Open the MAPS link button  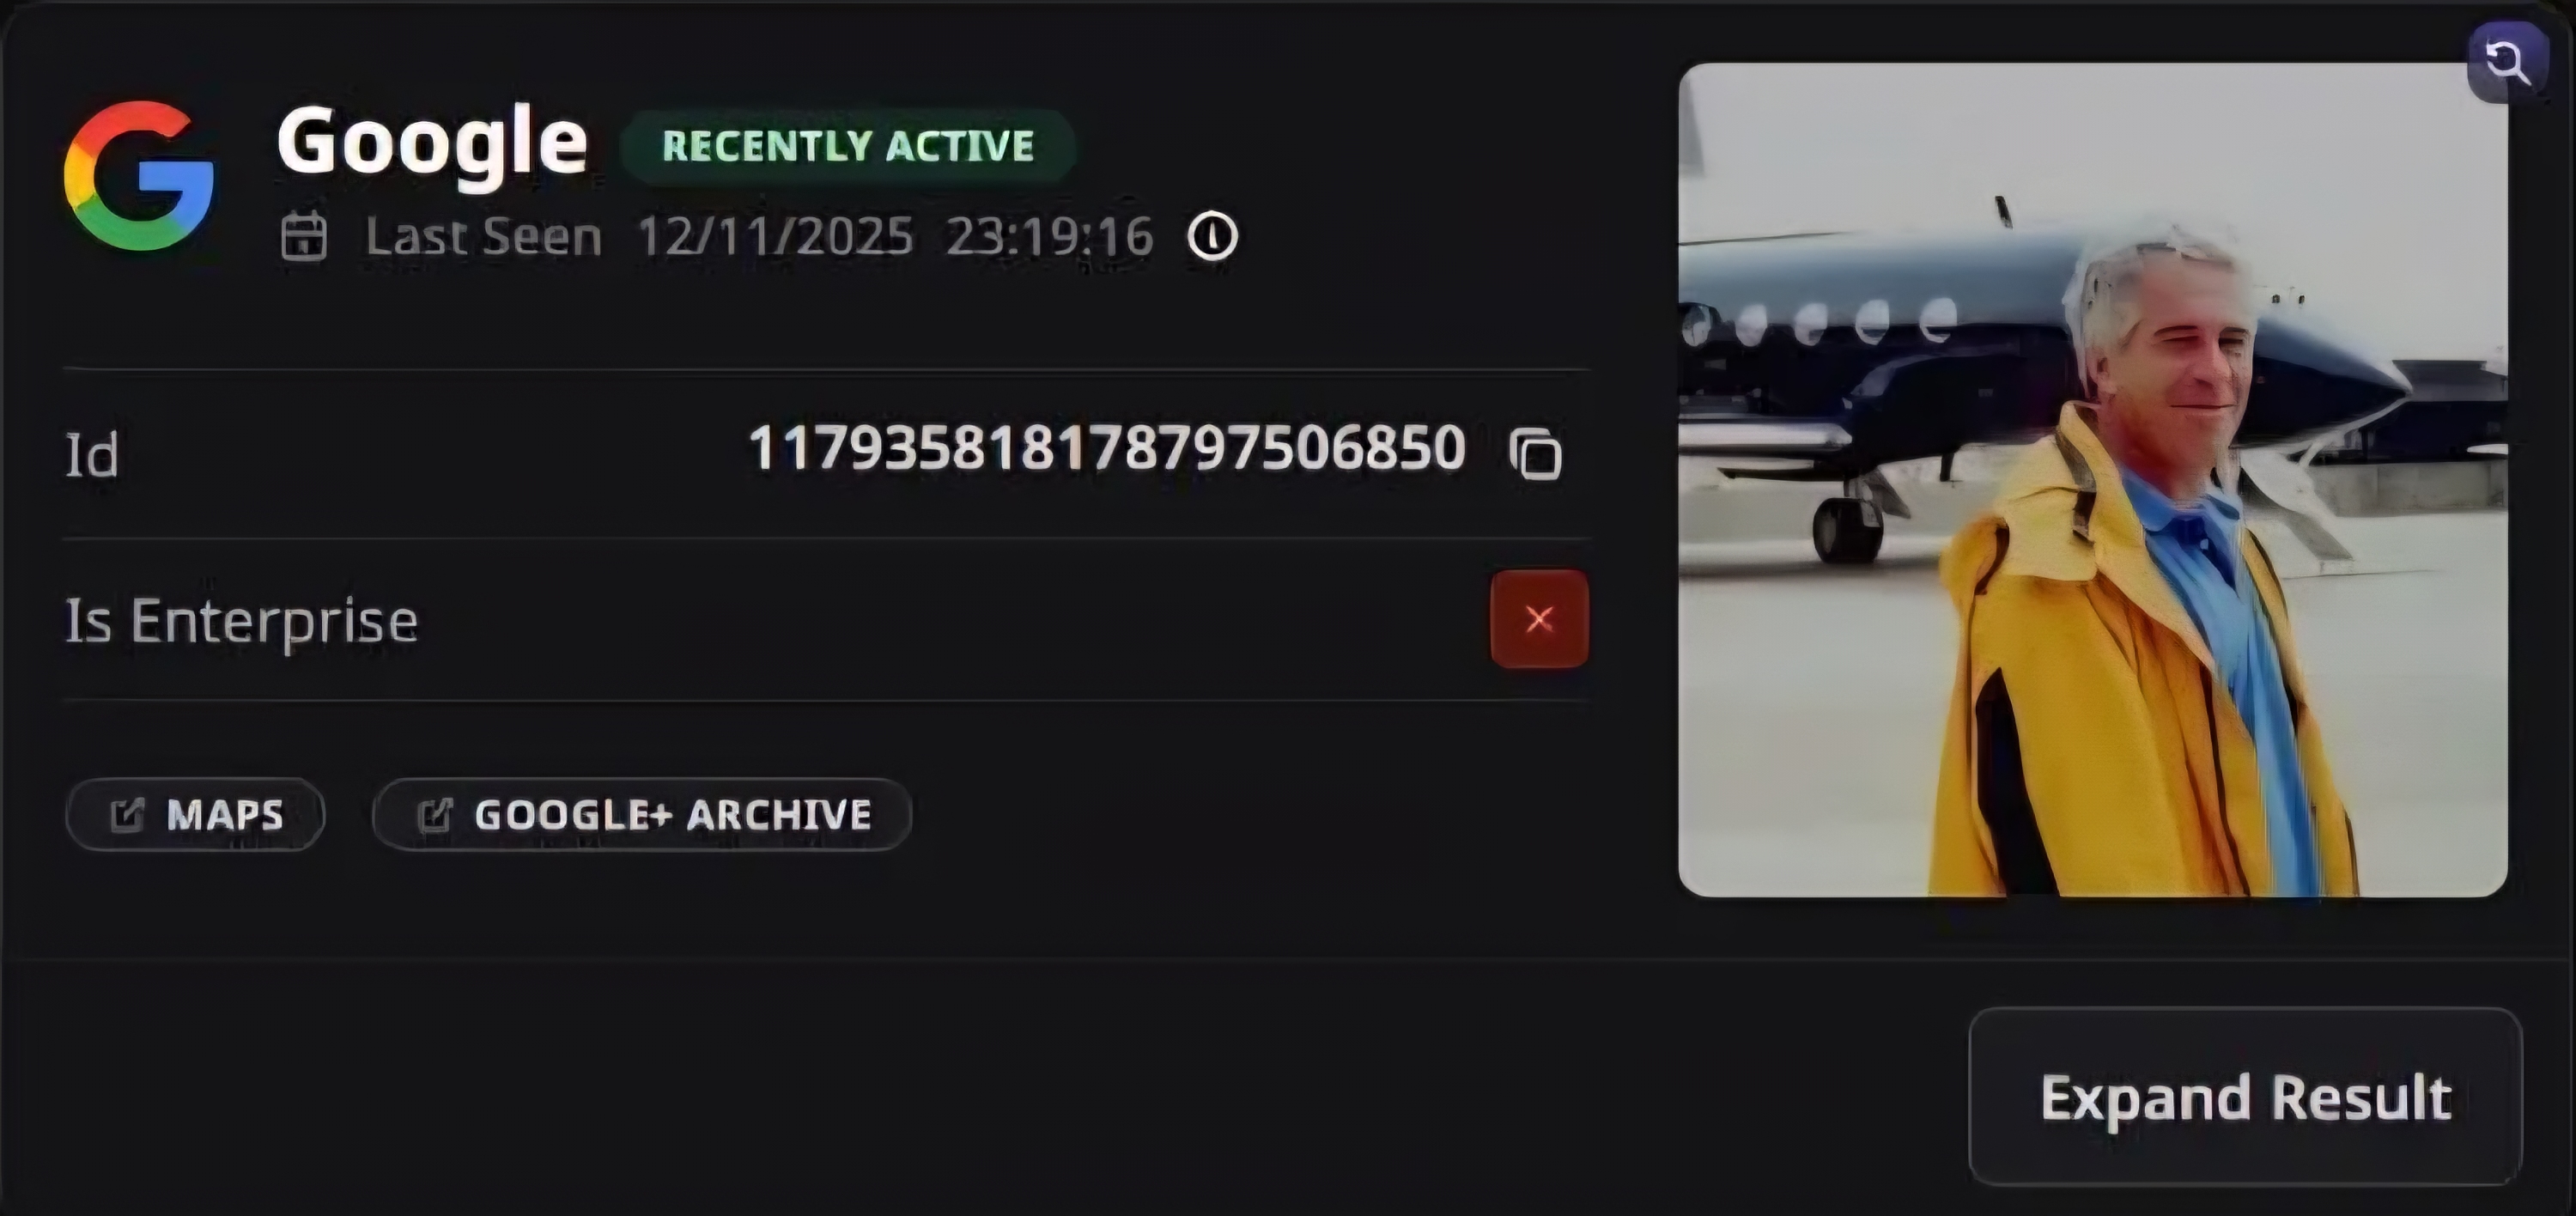click(x=195, y=815)
